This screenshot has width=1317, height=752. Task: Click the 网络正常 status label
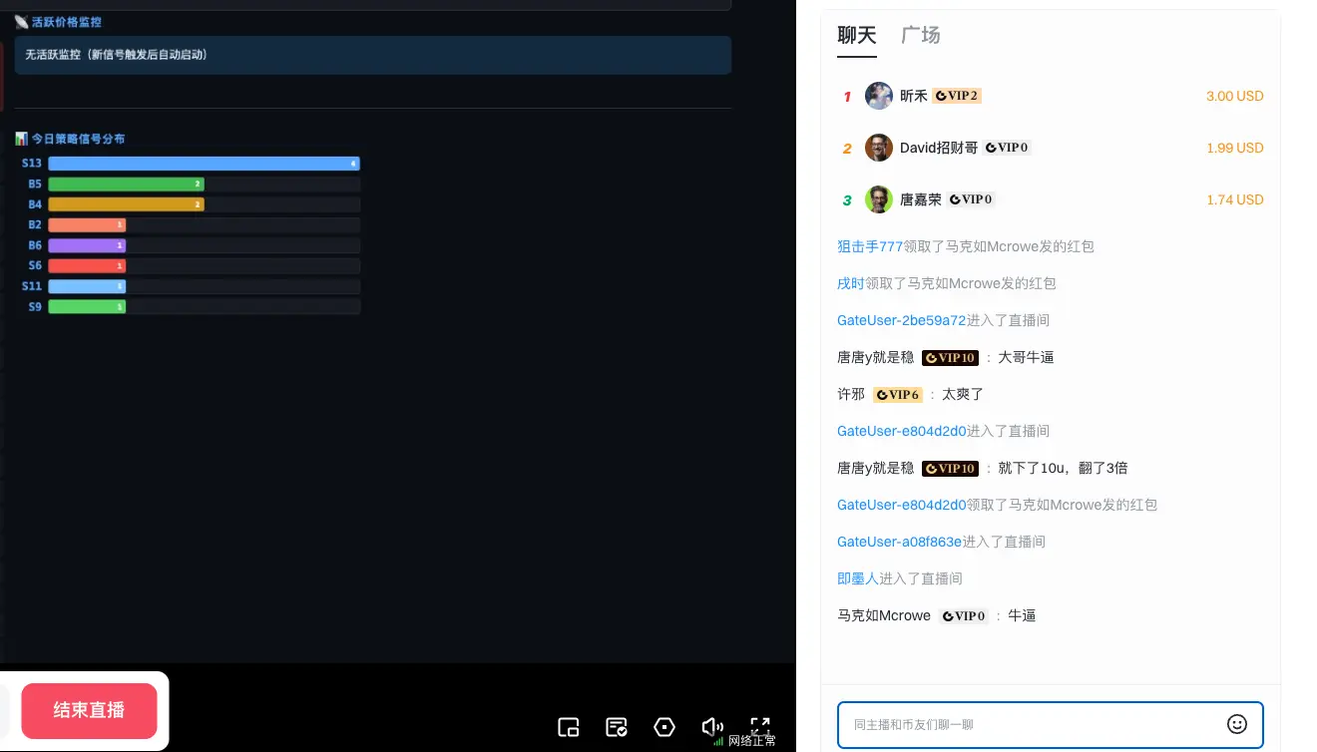point(752,741)
